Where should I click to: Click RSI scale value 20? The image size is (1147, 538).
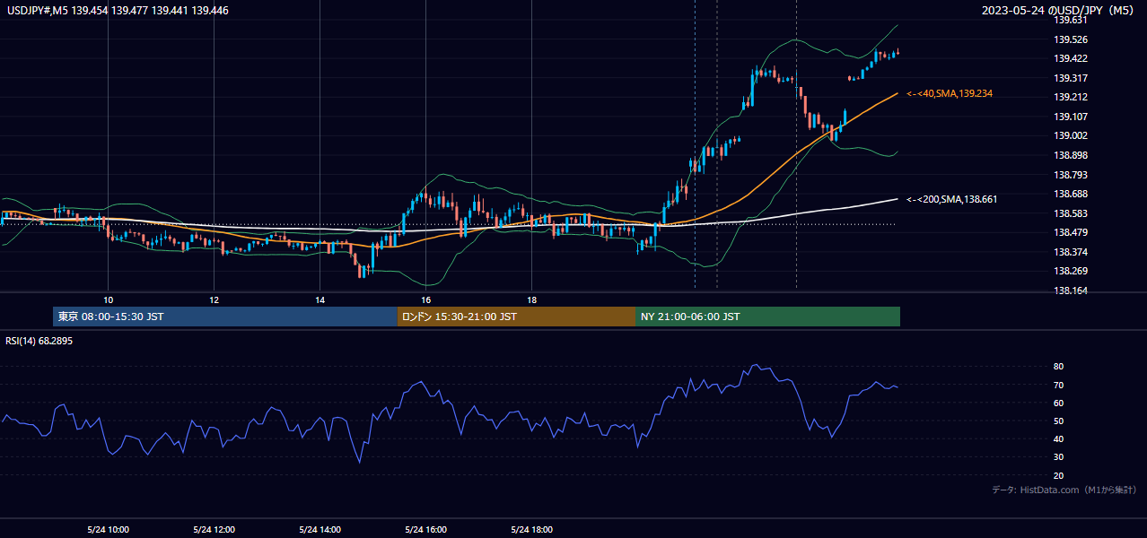tap(1059, 475)
